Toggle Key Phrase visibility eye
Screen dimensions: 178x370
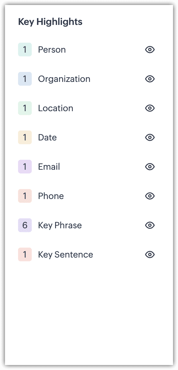pyautogui.click(x=150, y=225)
